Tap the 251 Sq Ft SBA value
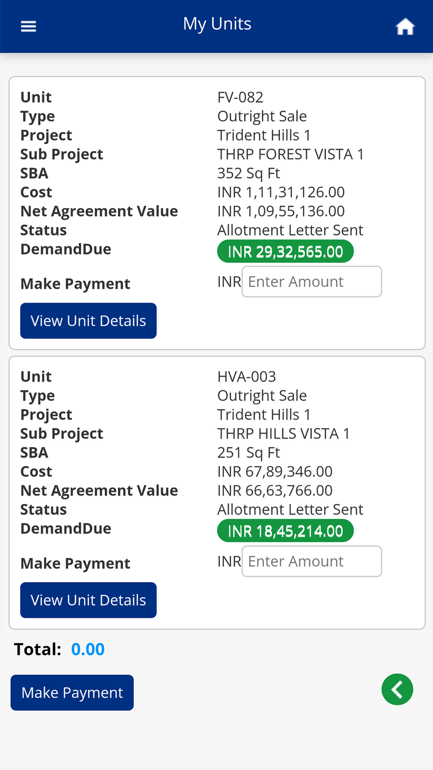Screen dimensions: 433x770 (x=249, y=453)
